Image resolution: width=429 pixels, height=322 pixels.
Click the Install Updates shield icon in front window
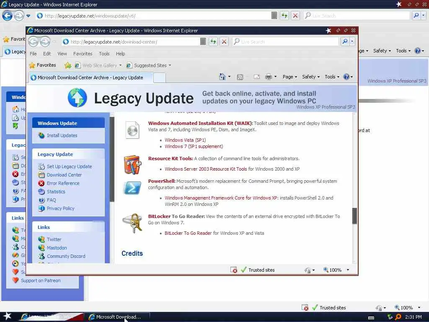[x=41, y=135]
